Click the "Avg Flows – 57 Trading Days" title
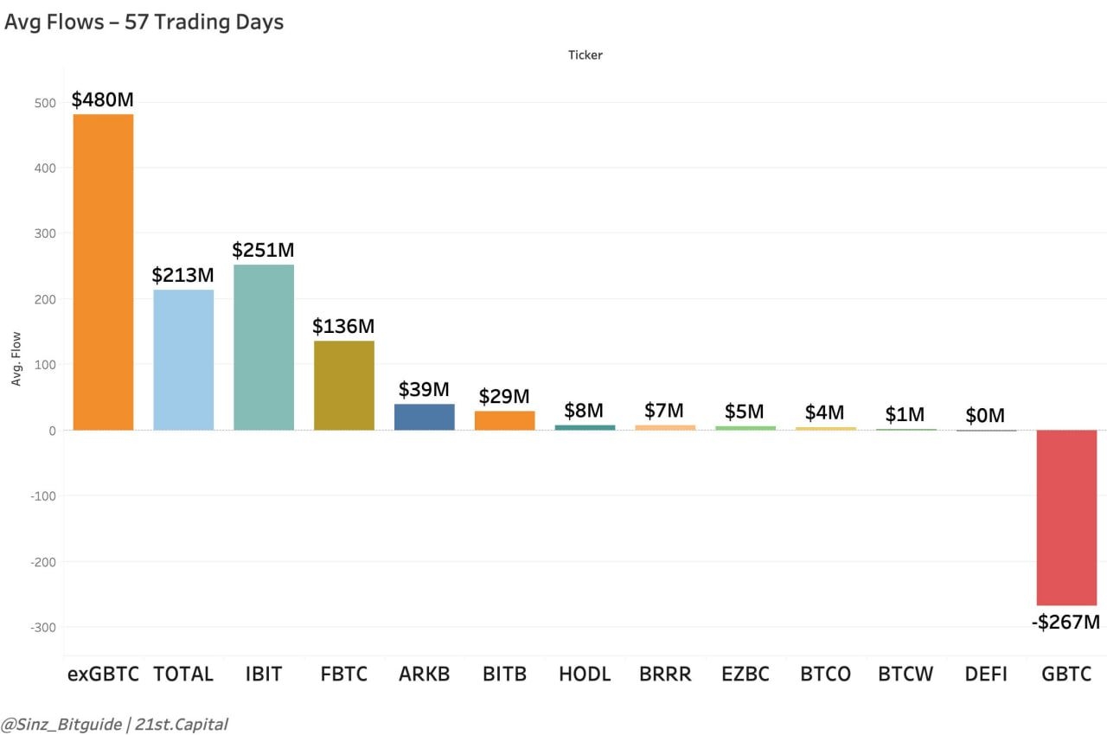1107x735 pixels. click(144, 22)
